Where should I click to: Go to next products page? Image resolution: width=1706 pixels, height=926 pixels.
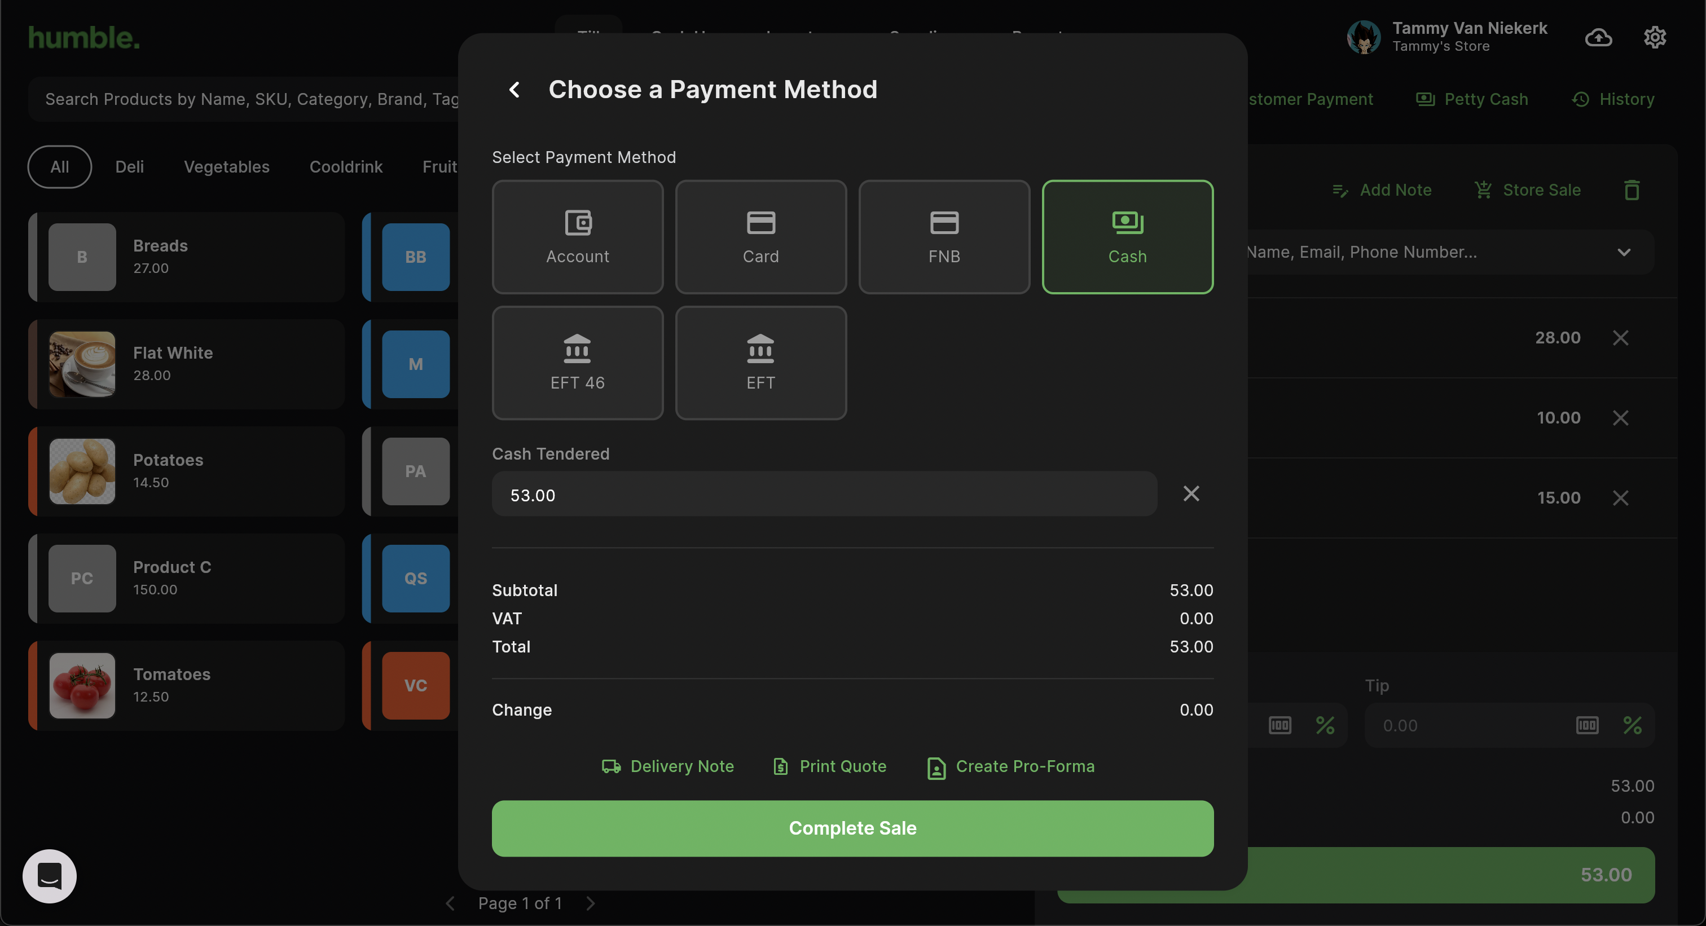tap(591, 903)
